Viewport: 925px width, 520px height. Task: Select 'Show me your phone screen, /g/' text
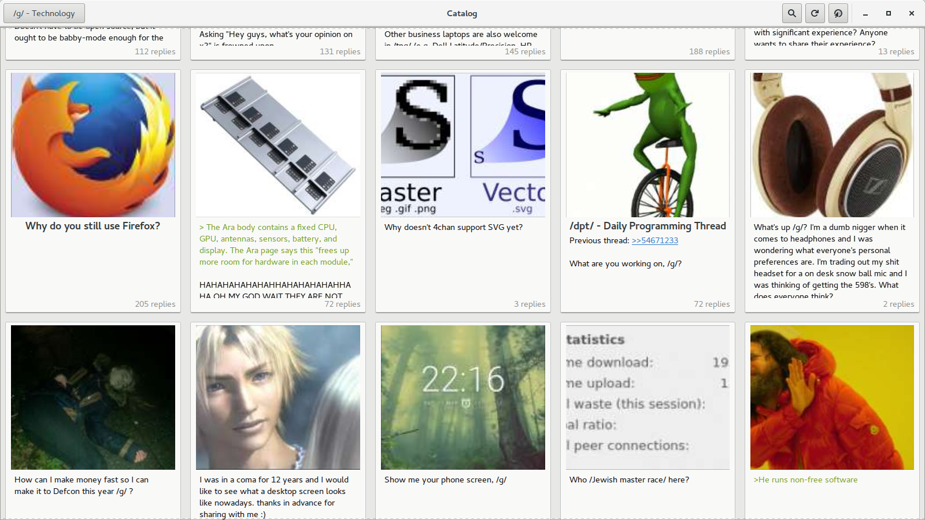pyautogui.click(x=445, y=480)
